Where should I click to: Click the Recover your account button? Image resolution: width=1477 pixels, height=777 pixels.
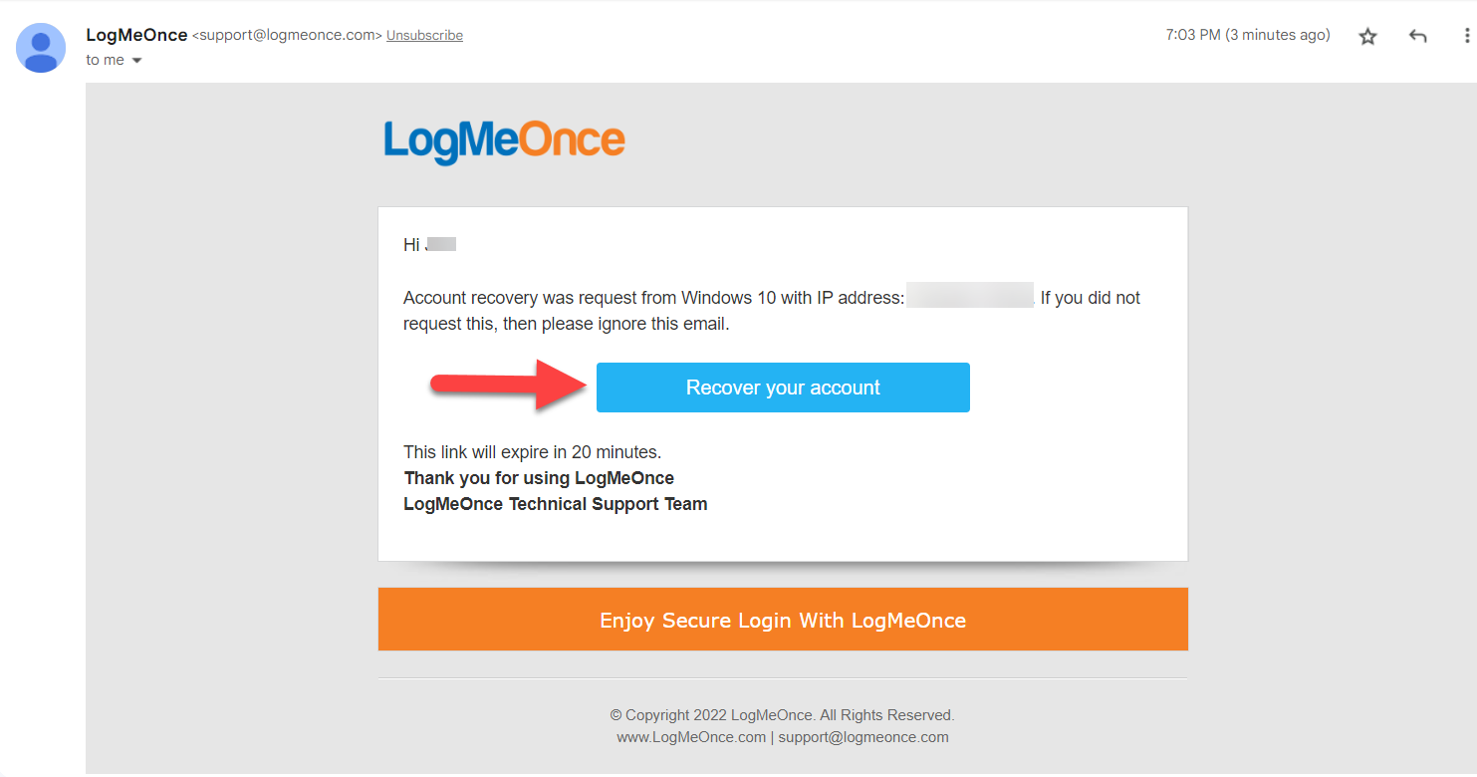click(x=783, y=388)
